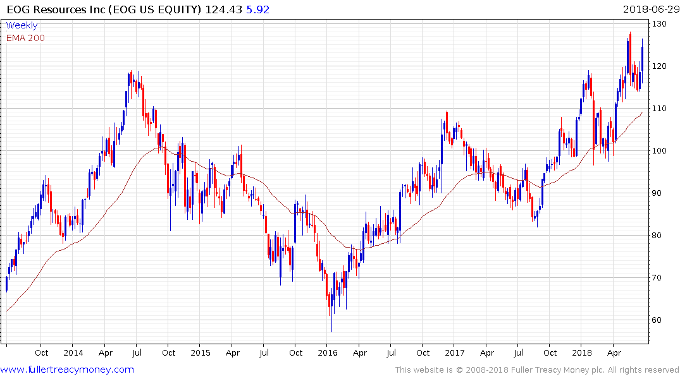This screenshot has width=680, height=379.
Task: Click the 60 price axis label
Action: pyautogui.click(x=657, y=320)
